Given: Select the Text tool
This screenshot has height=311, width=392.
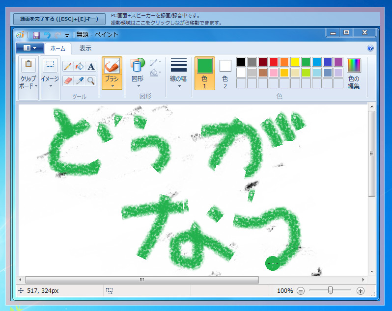Looking at the screenshot, I should click(91, 67).
